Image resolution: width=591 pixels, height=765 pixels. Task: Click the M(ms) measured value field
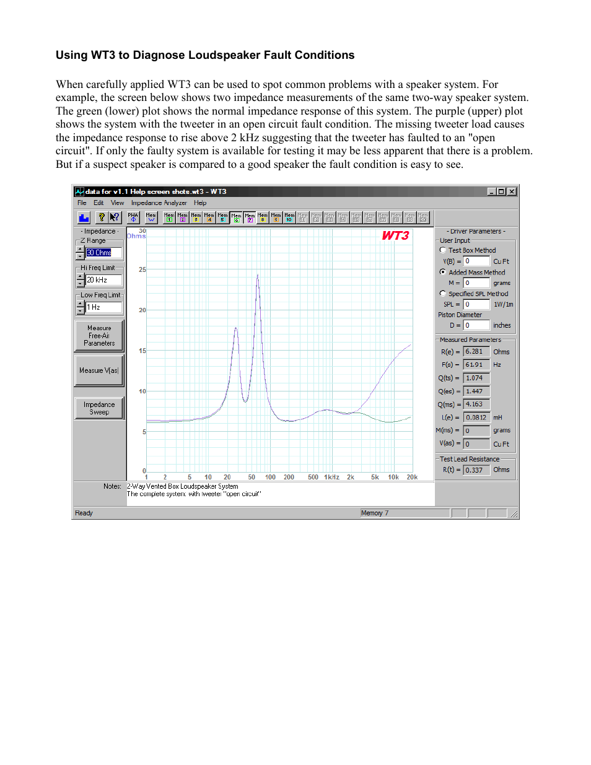click(x=476, y=431)
